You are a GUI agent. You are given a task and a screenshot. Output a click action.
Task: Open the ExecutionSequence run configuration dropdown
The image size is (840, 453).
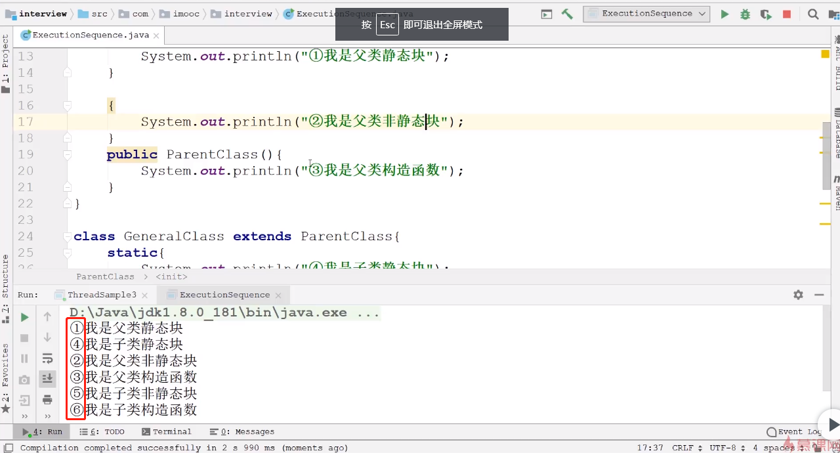(646, 14)
